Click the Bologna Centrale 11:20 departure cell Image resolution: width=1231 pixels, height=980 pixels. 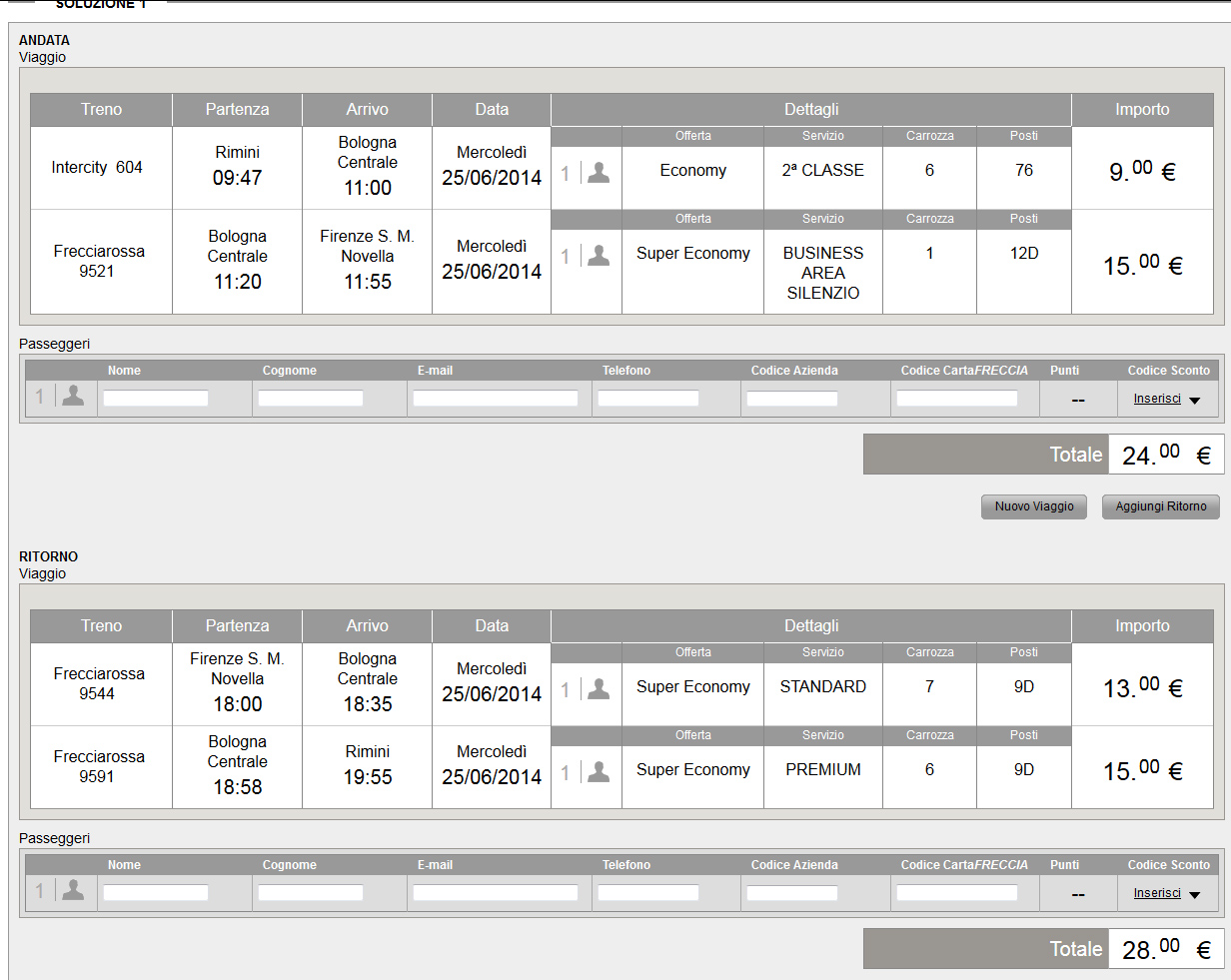pos(237,262)
